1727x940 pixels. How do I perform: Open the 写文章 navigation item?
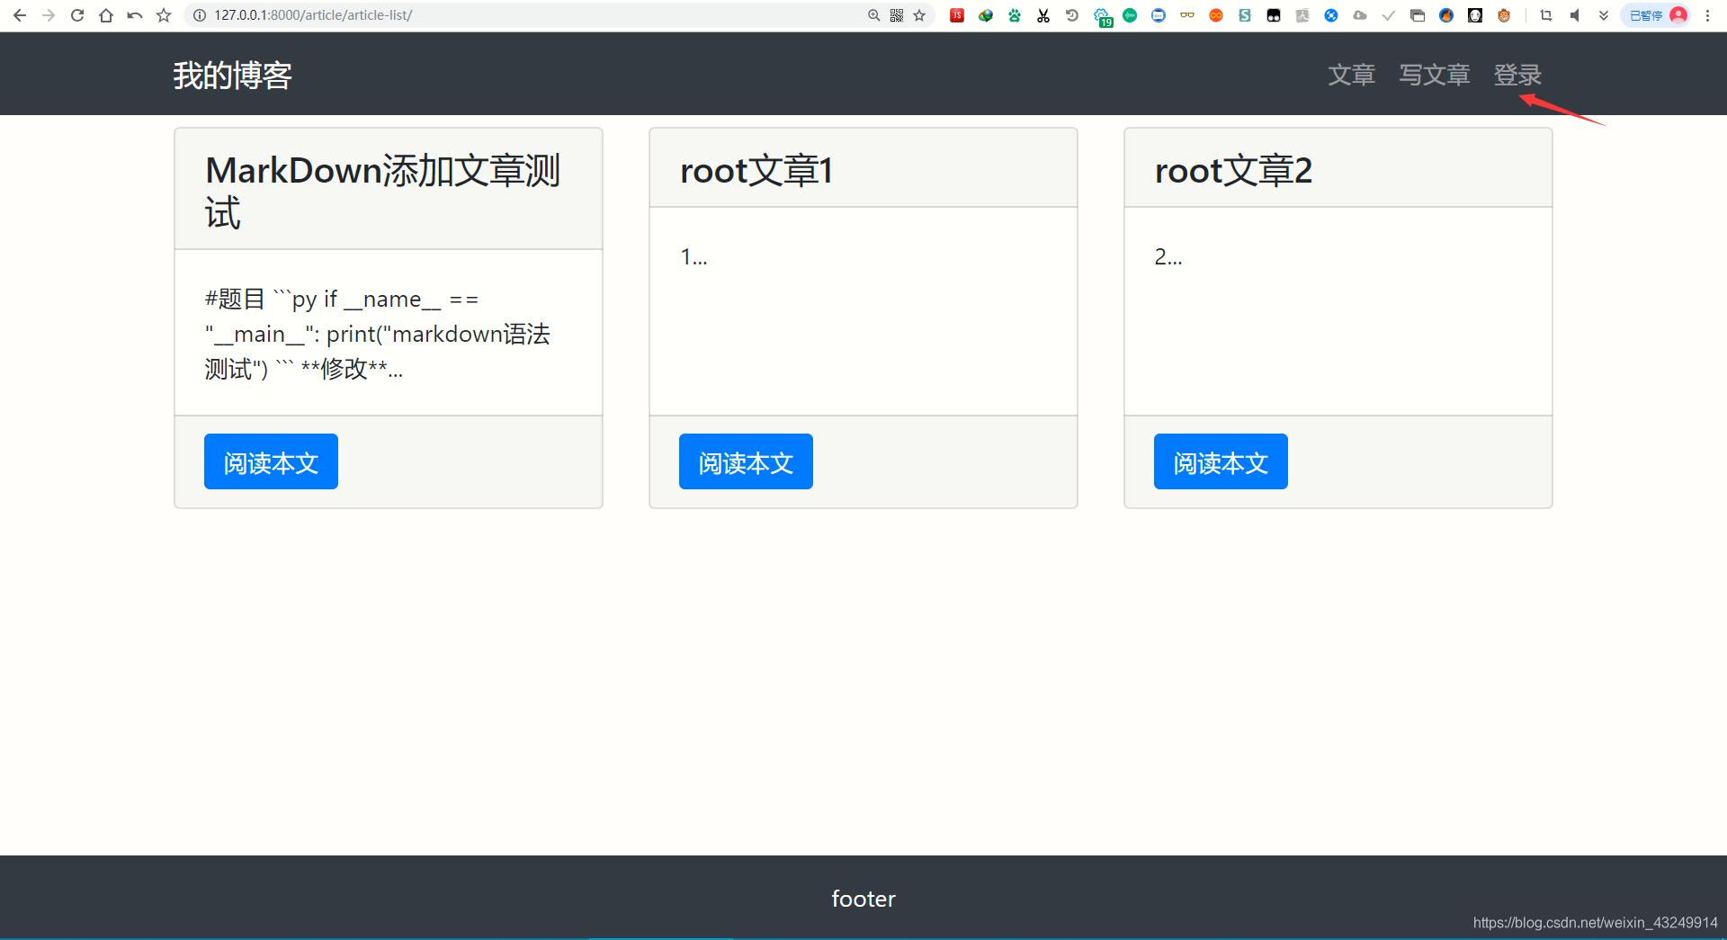1435,75
